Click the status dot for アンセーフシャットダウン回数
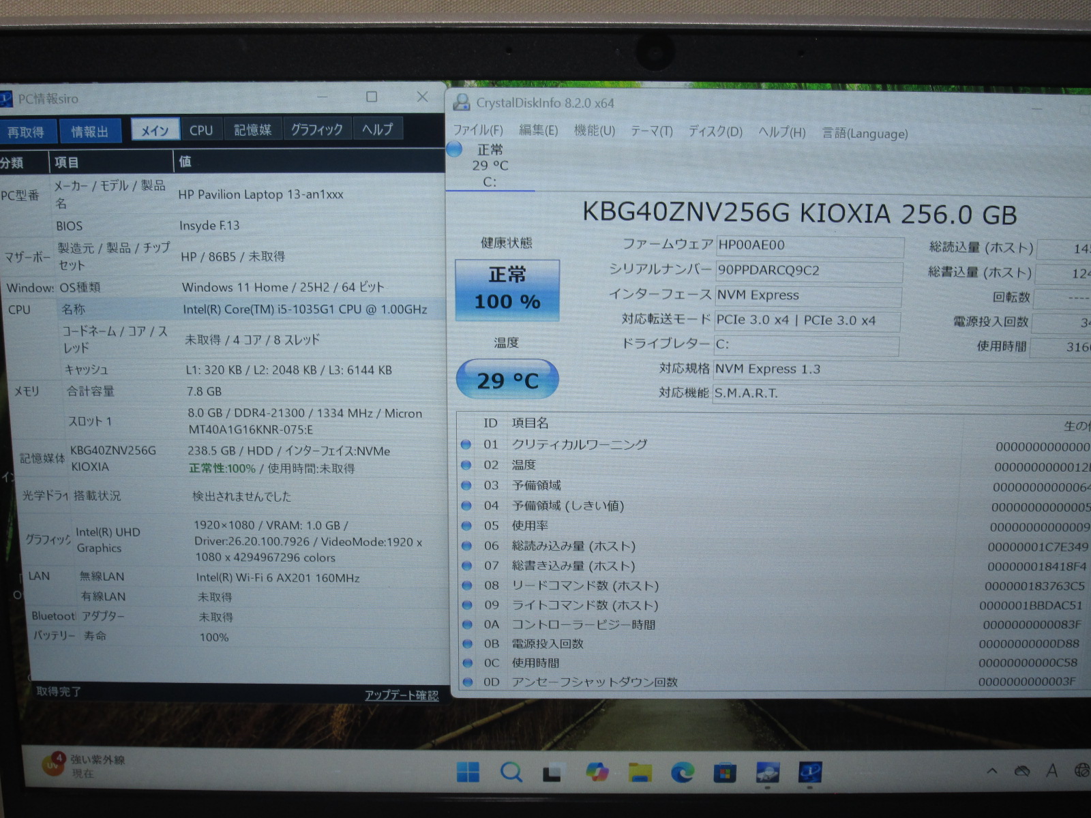Image resolution: width=1091 pixels, height=818 pixels. pos(467,681)
